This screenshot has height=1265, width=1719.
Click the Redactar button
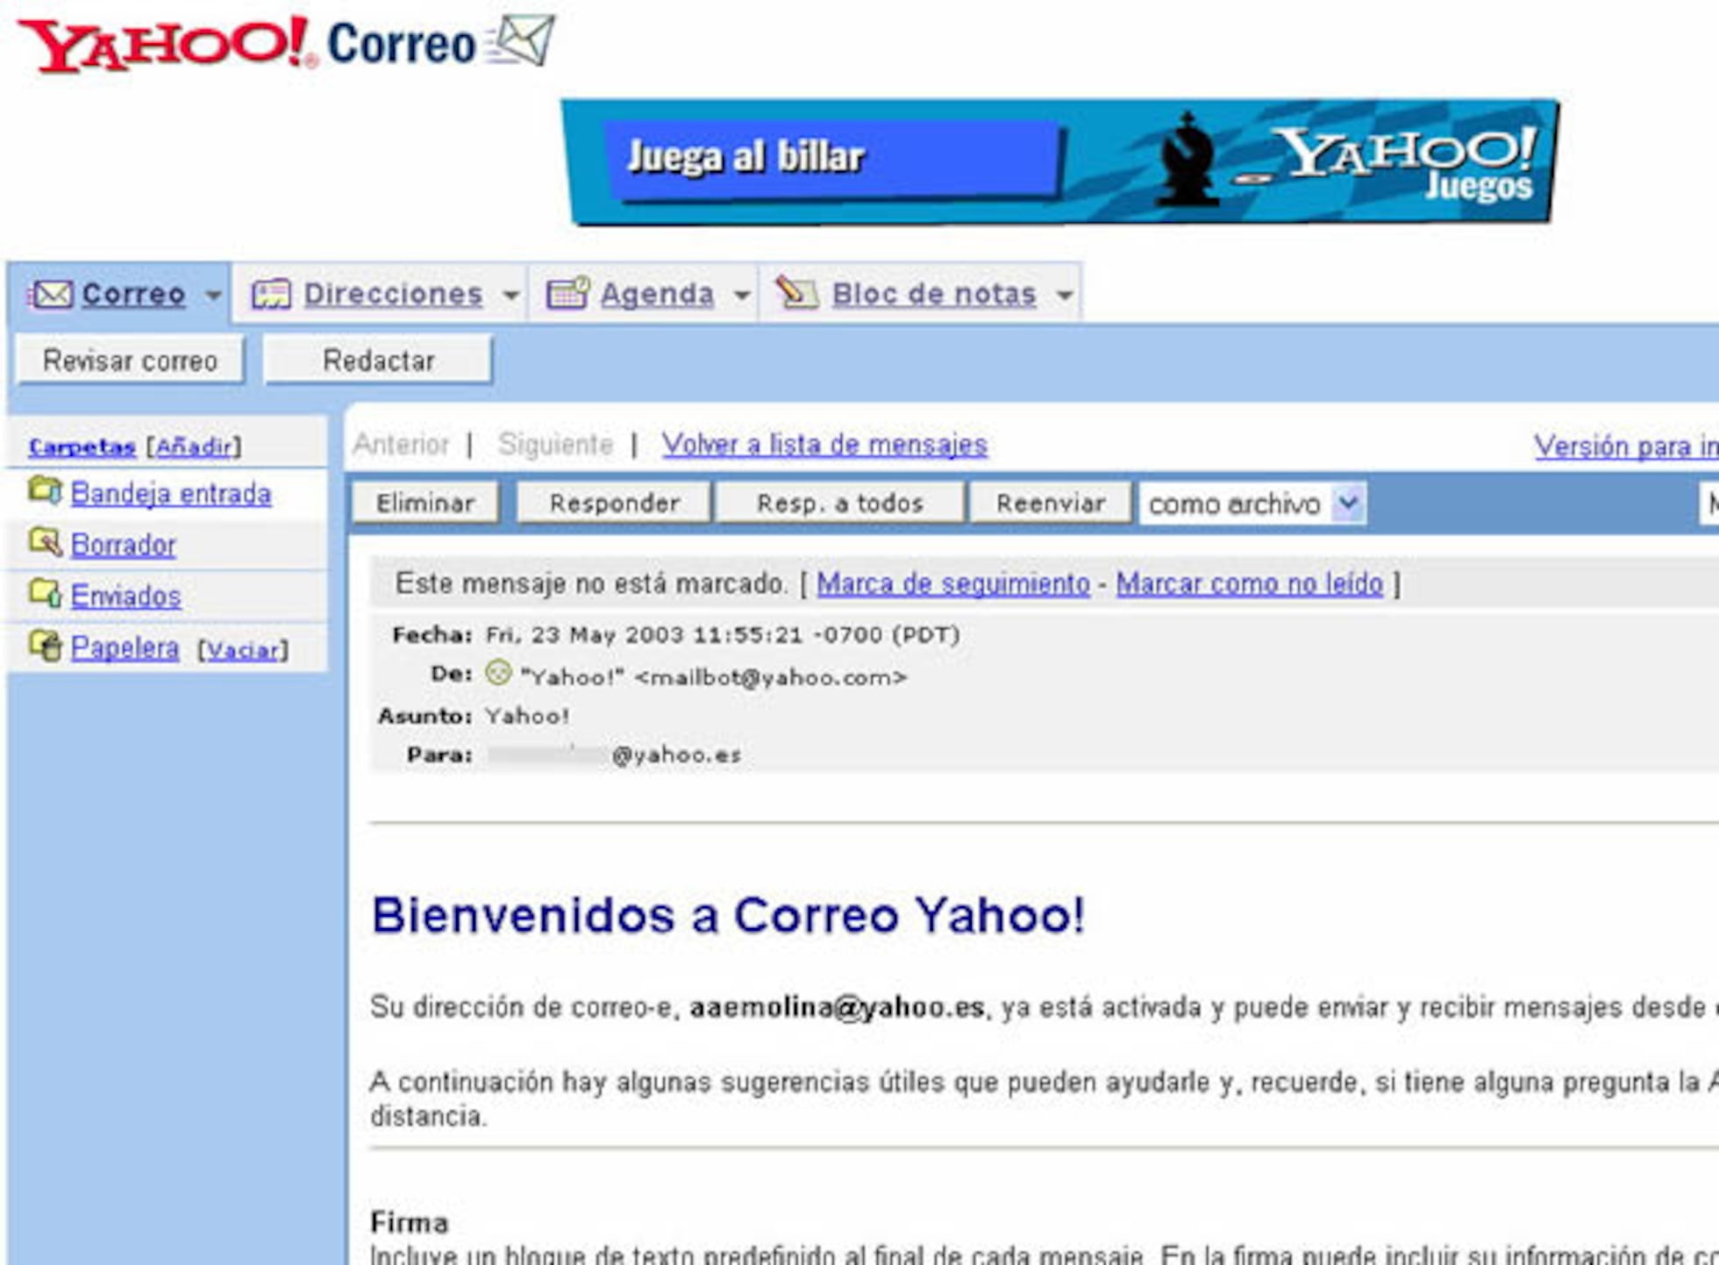377,360
